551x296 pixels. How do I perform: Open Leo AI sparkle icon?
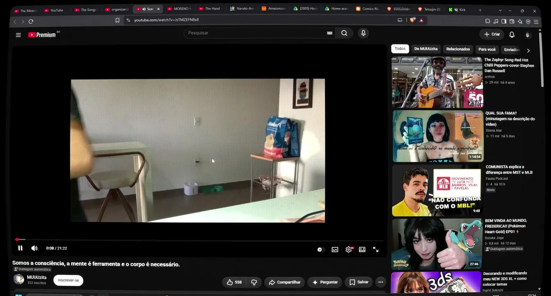point(520,21)
